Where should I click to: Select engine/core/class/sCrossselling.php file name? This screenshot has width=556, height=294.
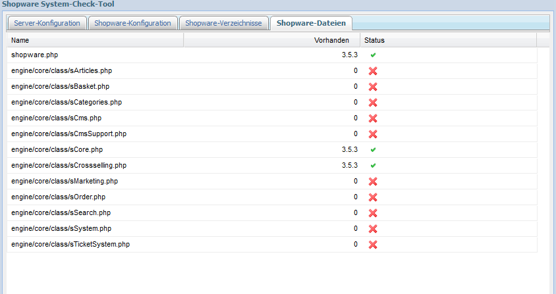(69, 165)
